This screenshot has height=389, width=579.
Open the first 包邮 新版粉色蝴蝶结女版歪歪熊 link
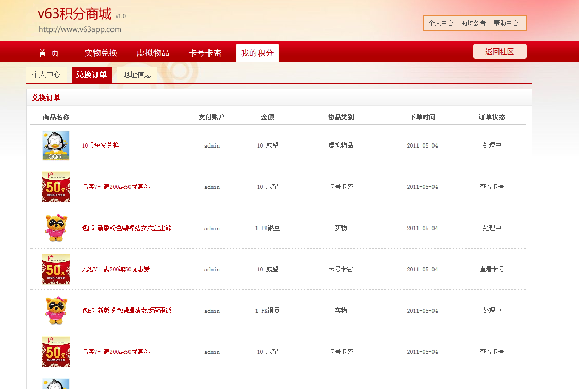tap(126, 228)
